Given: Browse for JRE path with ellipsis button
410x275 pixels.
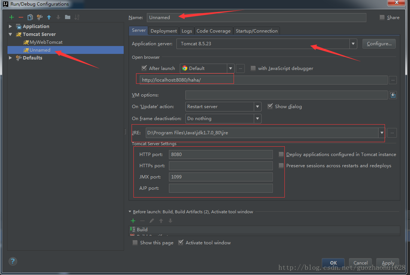Looking at the screenshot, I should point(392,133).
